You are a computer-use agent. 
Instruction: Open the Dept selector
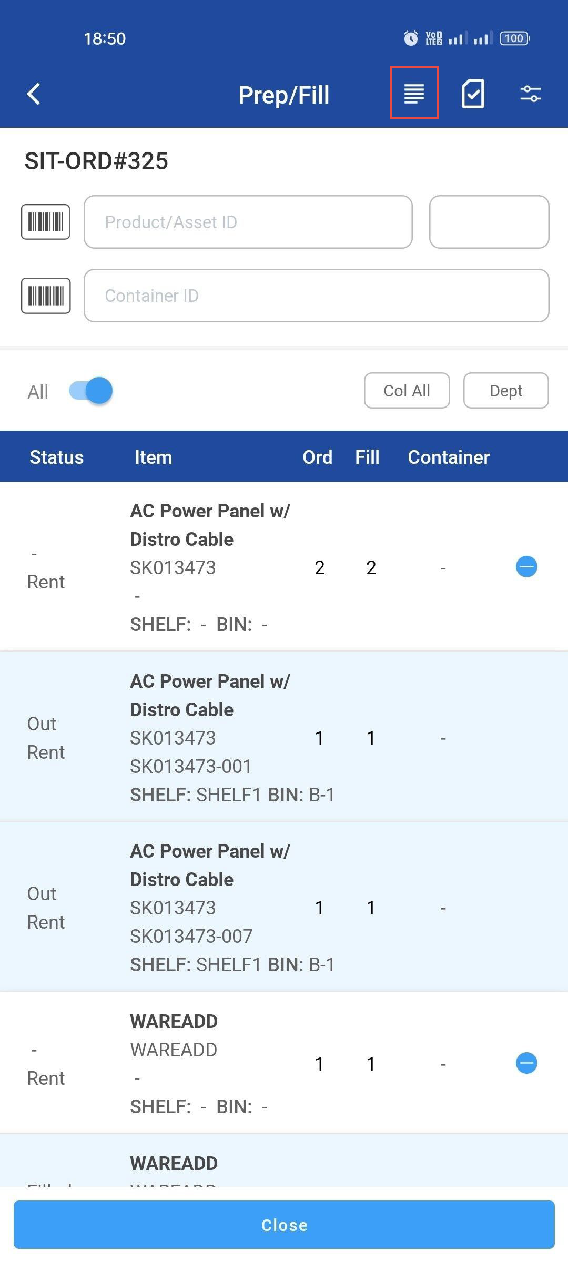click(505, 390)
